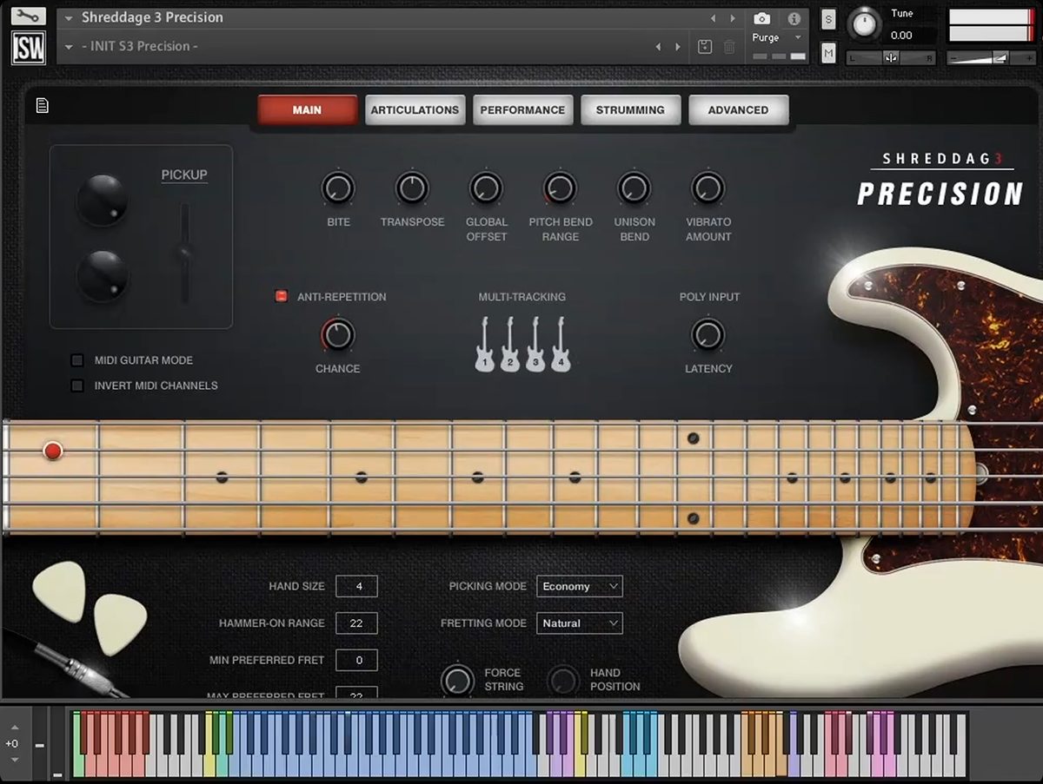Open the notes page icon left of MAIN

coord(42,105)
